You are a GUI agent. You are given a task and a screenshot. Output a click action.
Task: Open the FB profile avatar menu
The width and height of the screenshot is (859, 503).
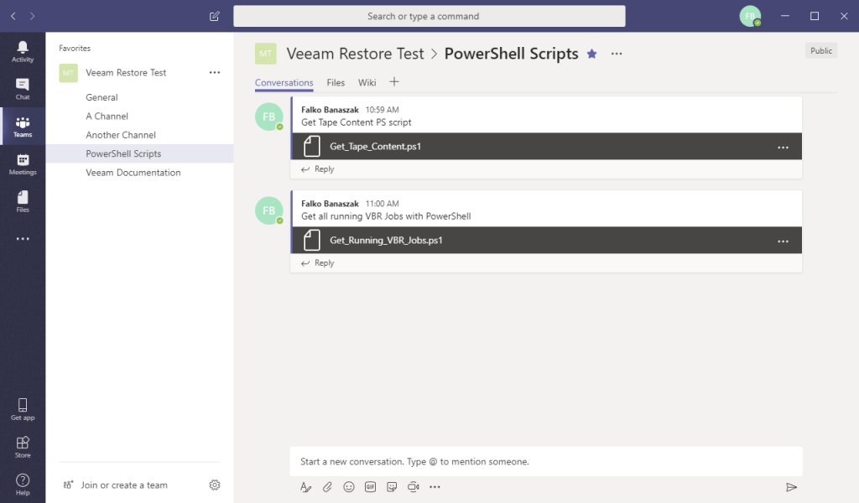click(750, 16)
